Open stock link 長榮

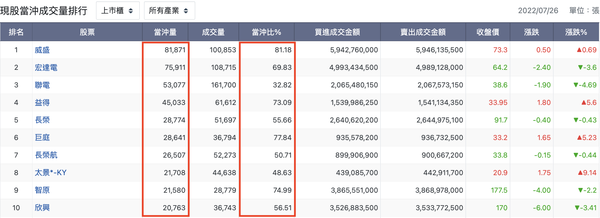[x=42, y=120]
